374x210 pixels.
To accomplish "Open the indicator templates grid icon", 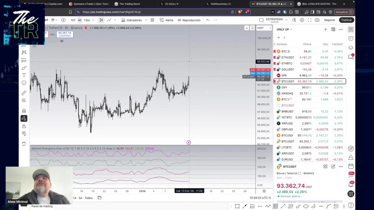I will pyautogui.click(x=152, y=20).
